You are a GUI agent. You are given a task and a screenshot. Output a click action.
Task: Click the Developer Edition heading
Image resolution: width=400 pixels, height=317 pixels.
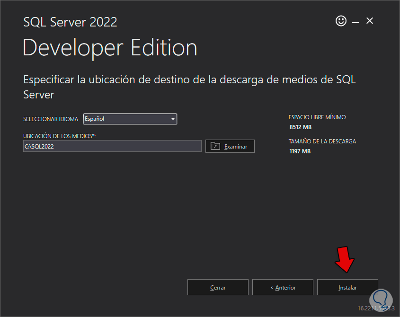(x=110, y=48)
